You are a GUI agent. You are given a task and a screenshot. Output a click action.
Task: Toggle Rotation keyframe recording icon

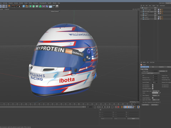coord(130,107)
